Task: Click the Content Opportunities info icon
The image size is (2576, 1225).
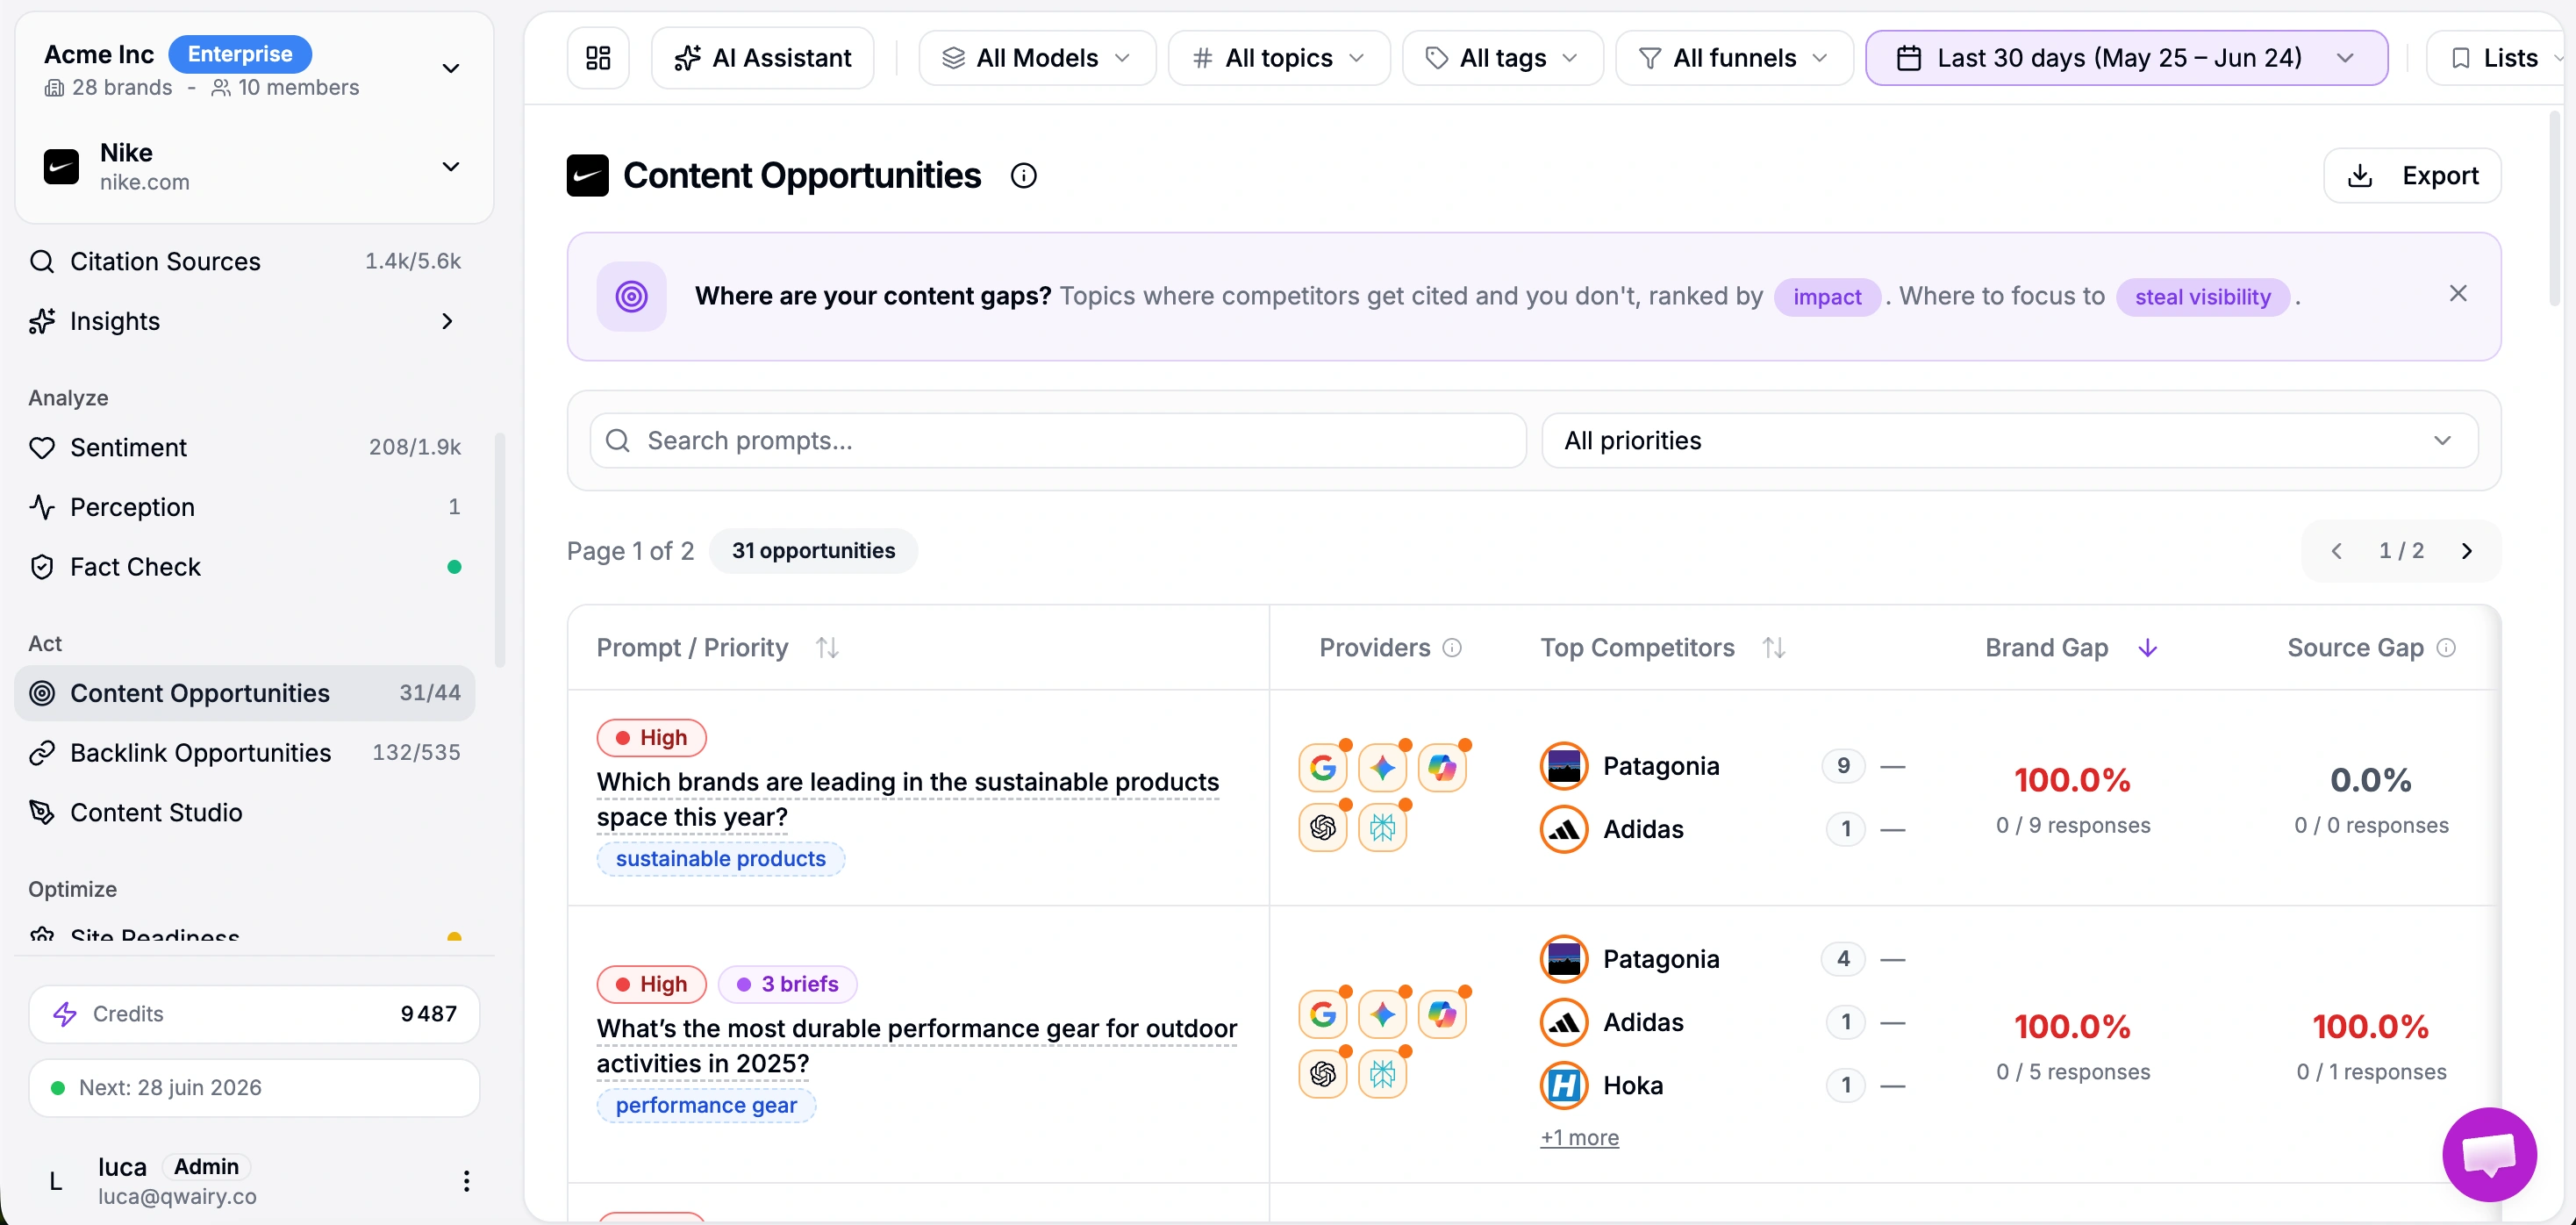Action: pyautogui.click(x=1023, y=176)
